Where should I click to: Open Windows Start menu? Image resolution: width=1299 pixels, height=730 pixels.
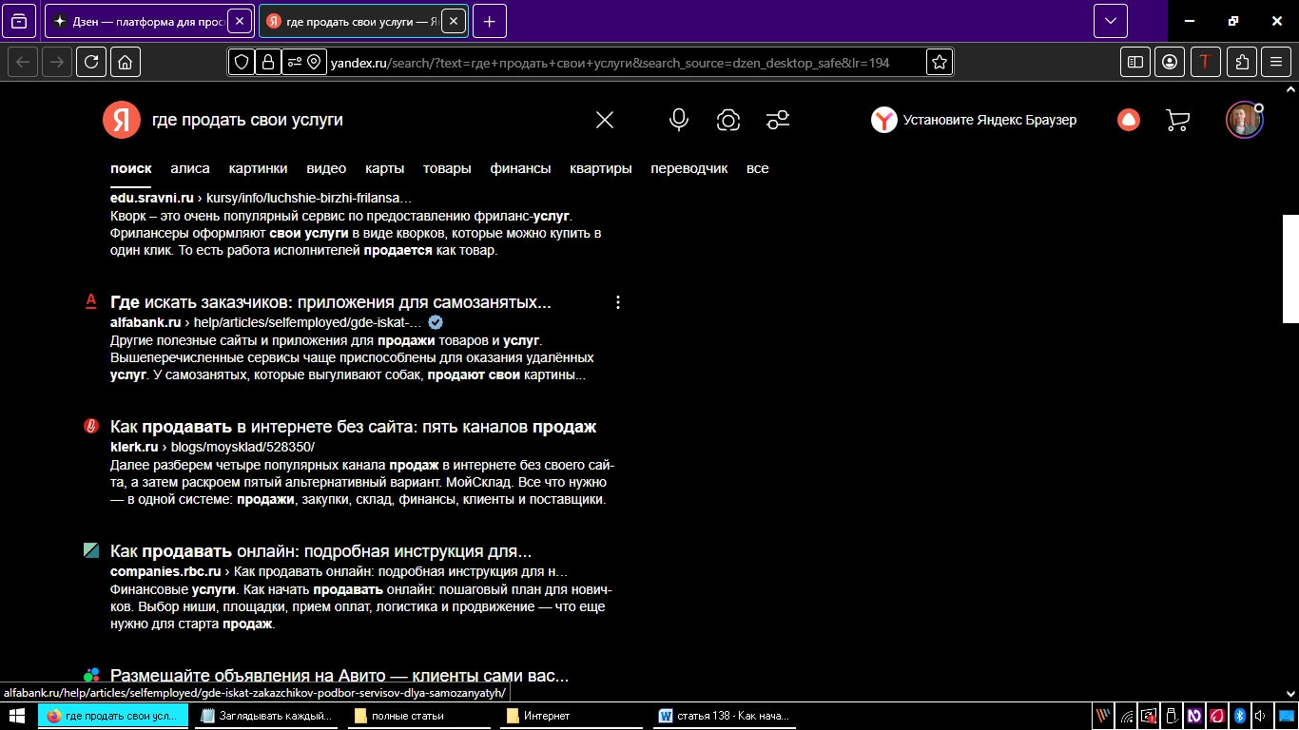point(17,716)
